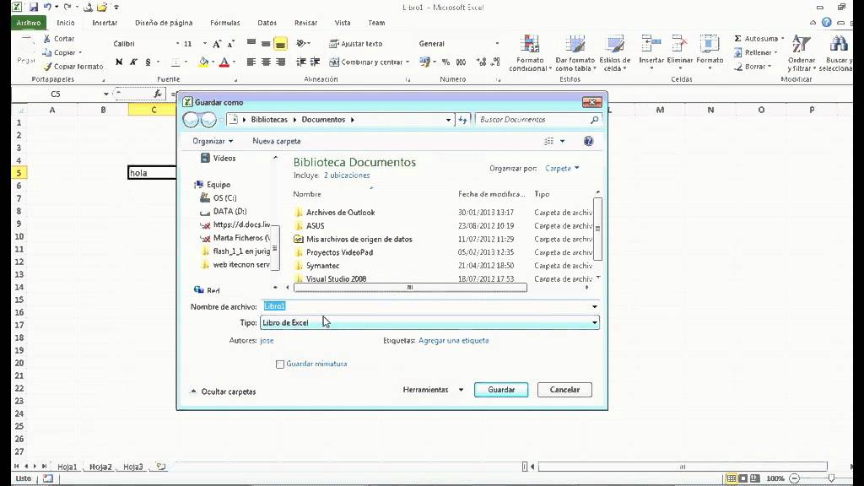Viewport: 864px width, 486px height.
Task: Open Estilos de celda gallery
Action: tap(614, 53)
